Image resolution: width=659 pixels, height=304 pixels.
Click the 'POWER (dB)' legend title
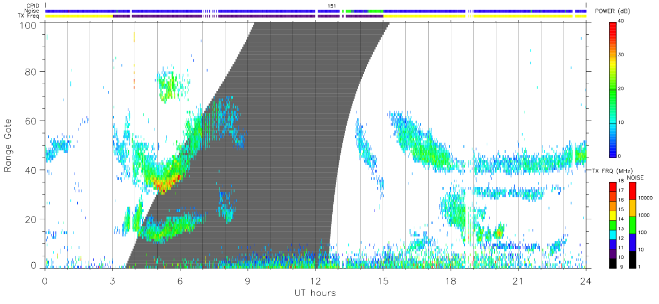pos(613,12)
